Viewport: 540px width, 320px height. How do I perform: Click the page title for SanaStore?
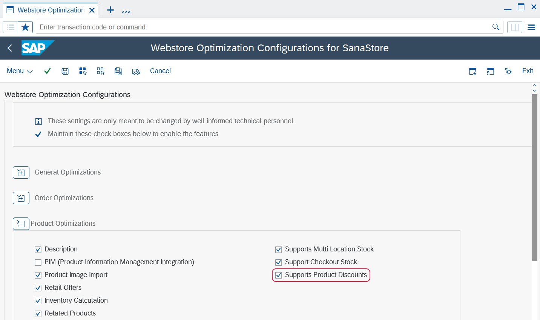point(270,48)
